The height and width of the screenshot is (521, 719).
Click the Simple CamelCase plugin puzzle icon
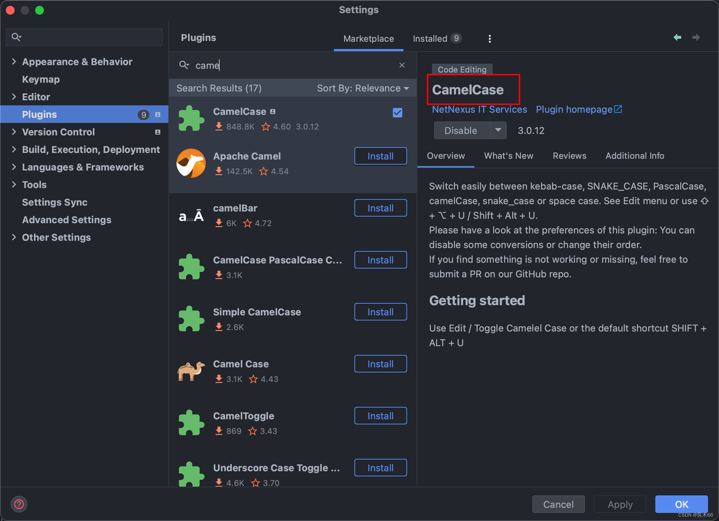click(x=191, y=319)
